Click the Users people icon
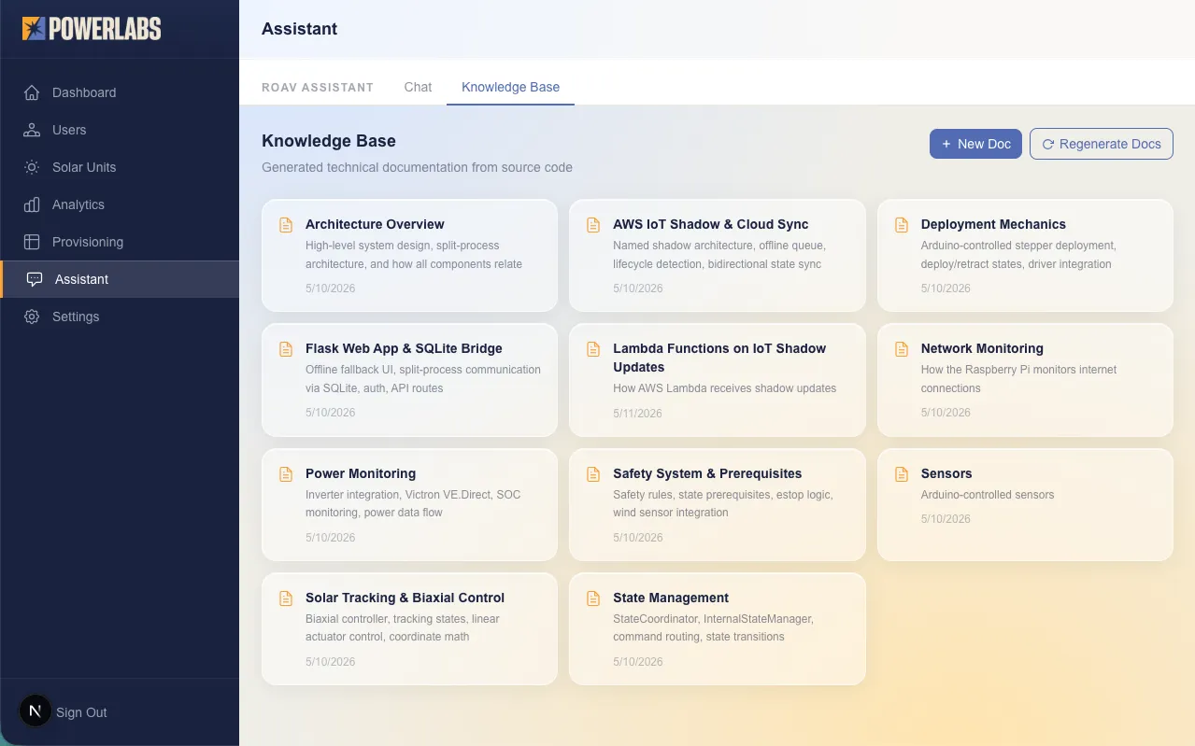This screenshot has width=1195, height=746. tap(32, 130)
